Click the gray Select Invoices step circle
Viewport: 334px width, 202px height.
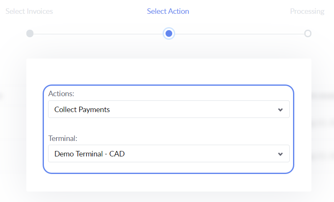(x=30, y=33)
